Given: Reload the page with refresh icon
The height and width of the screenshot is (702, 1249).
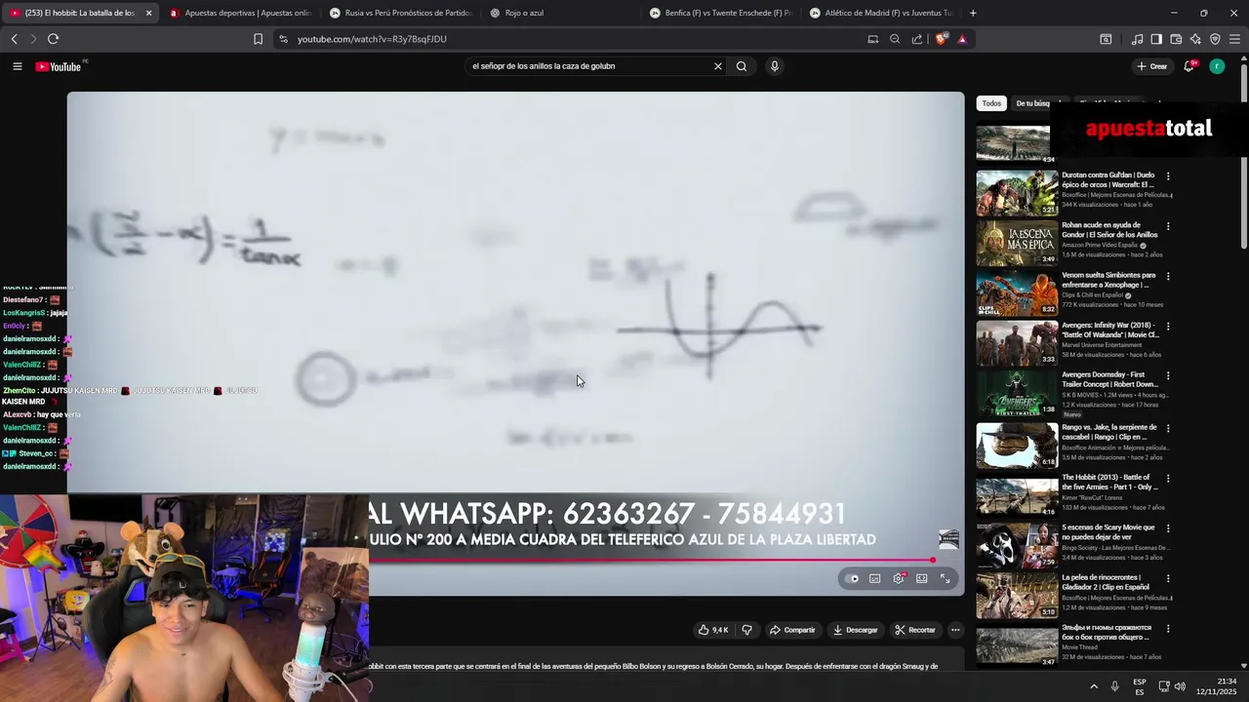Looking at the screenshot, I should pos(53,39).
